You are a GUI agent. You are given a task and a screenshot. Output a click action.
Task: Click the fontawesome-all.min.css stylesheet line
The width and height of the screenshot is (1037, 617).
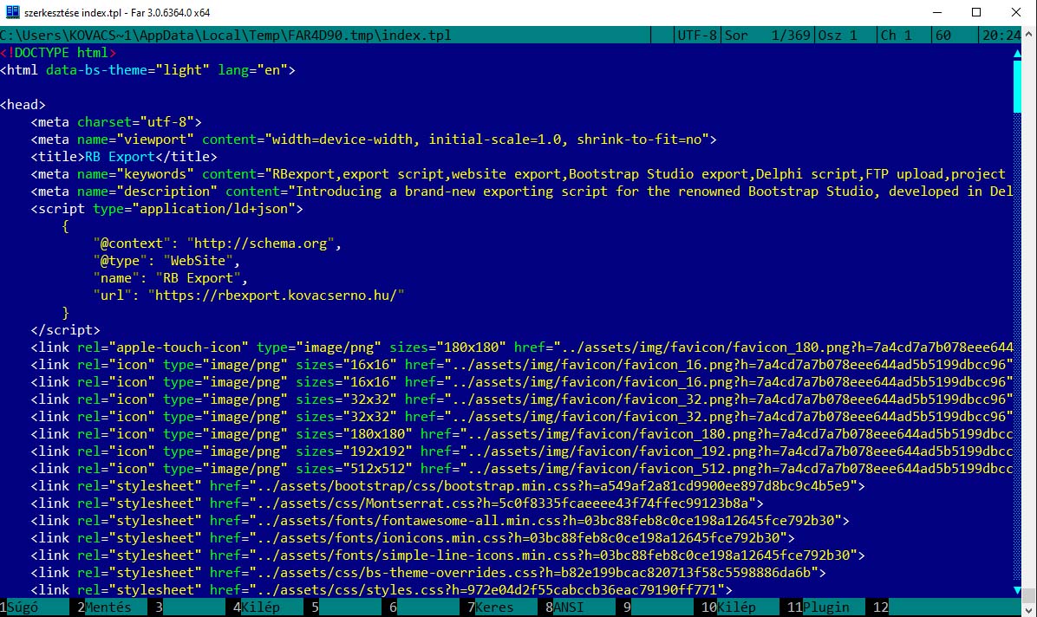[x=440, y=521]
